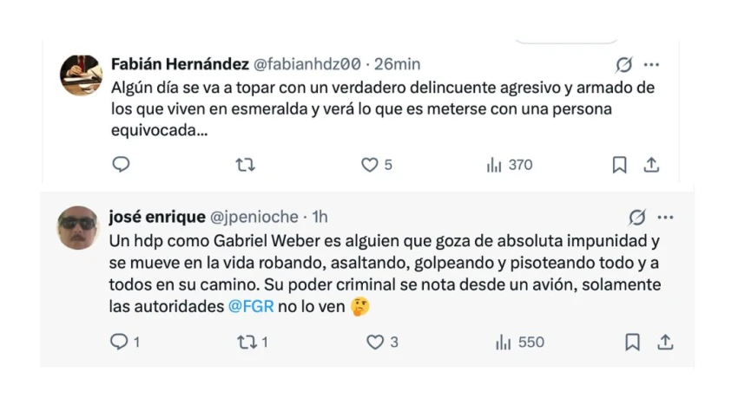738x398 pixels.
Task: Open more options on josé enrique's tweet
Action: (666, 217)
